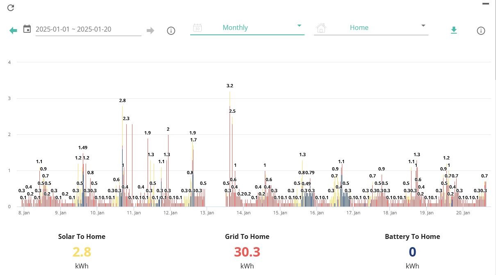Click the 12. Jan axis label

tap(171, 213)
